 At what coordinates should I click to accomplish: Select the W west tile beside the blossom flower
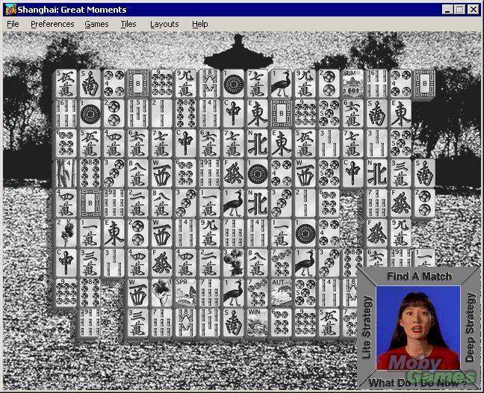[137, 293]
